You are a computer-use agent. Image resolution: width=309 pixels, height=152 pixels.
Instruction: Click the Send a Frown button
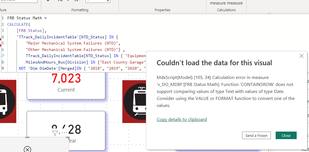(256, 135)
